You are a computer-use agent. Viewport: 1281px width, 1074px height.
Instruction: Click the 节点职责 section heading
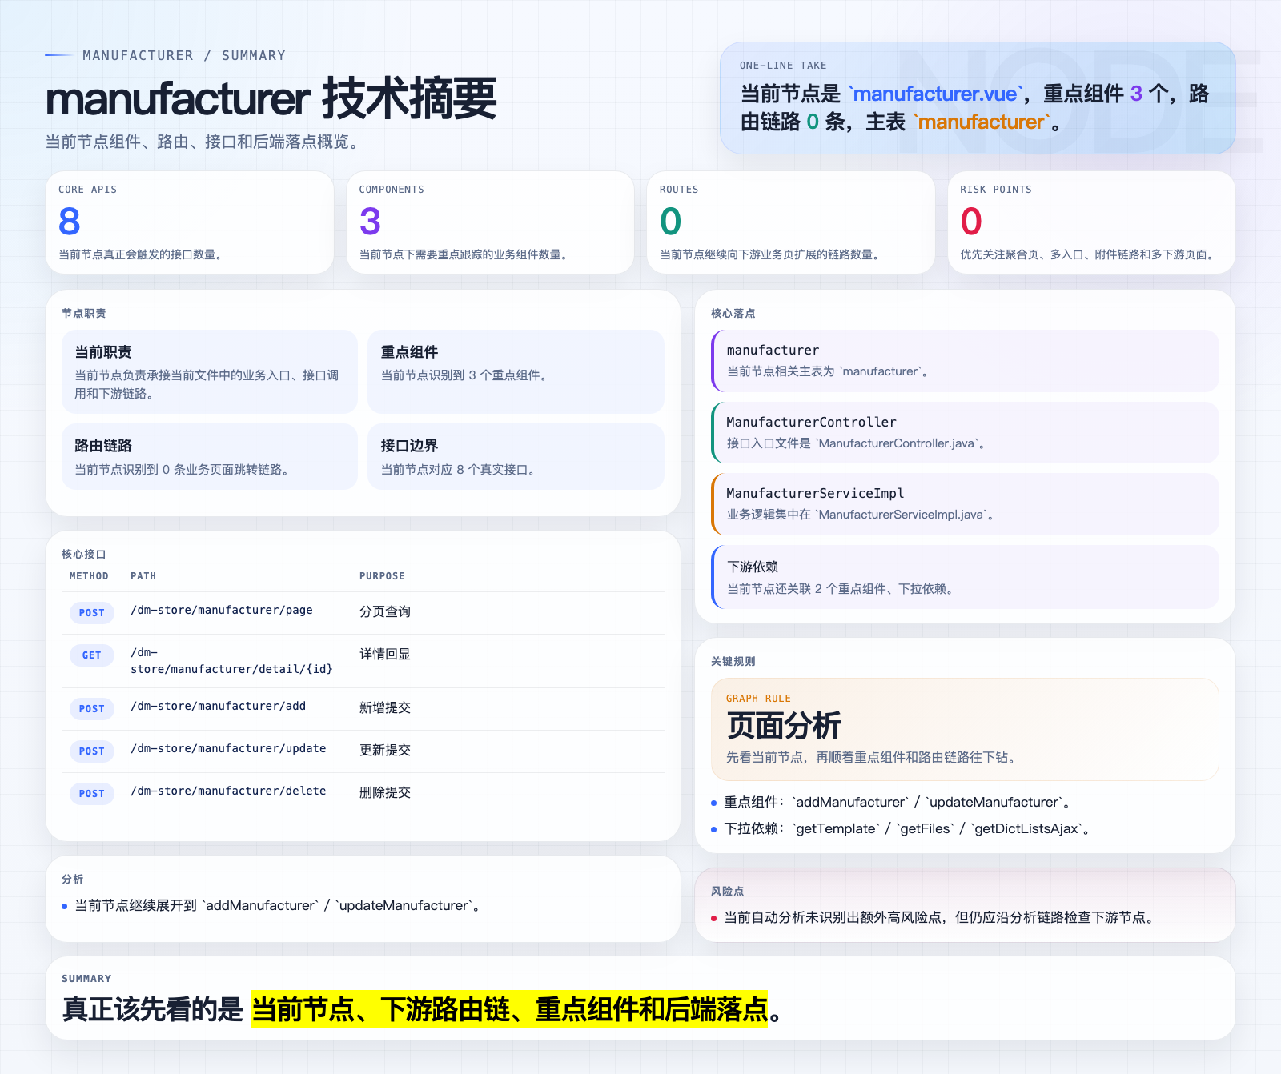tap(84, 313)
